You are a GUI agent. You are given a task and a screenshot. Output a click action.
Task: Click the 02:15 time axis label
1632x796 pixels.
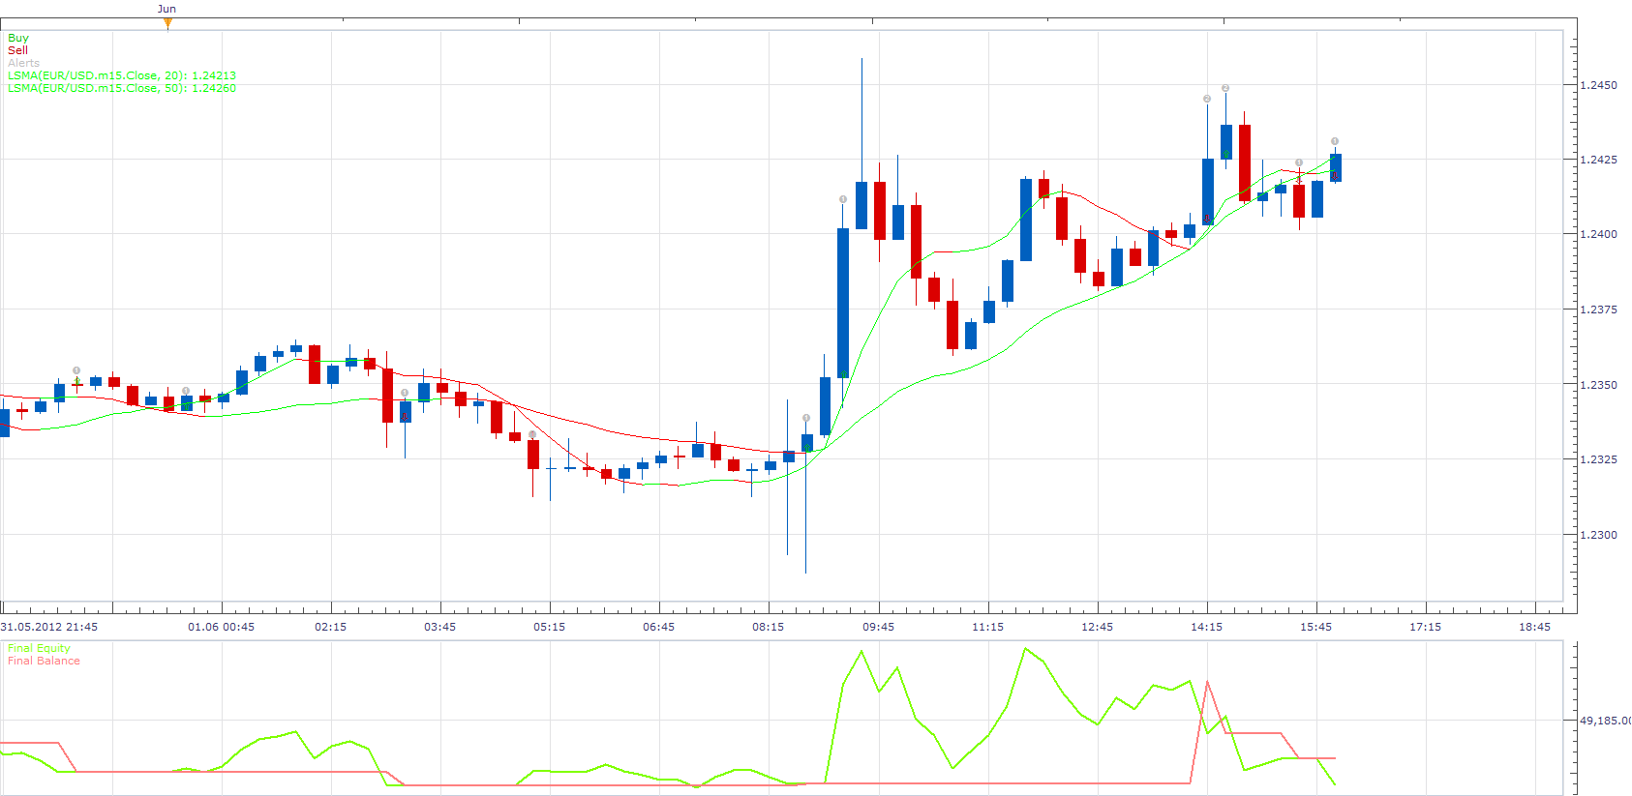[330, 627]
